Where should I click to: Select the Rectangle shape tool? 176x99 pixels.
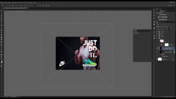pyautogui.click(x=1, y=52)
